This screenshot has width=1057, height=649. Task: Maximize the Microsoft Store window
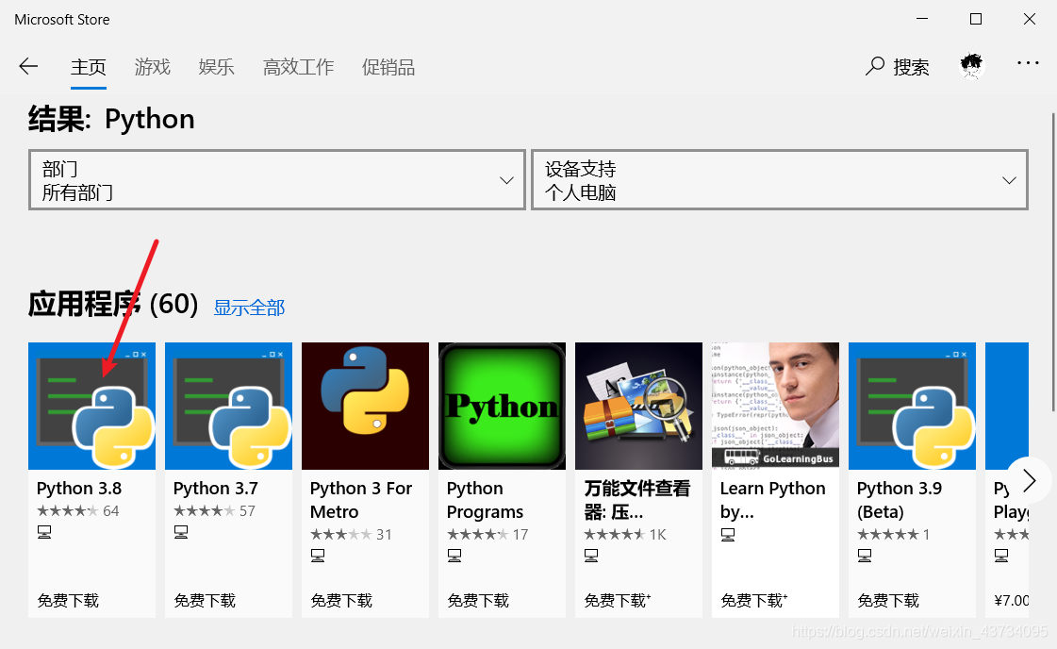(975, 19)
